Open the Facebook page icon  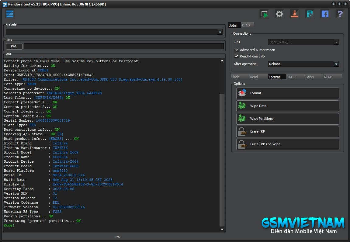click(325, 14)
